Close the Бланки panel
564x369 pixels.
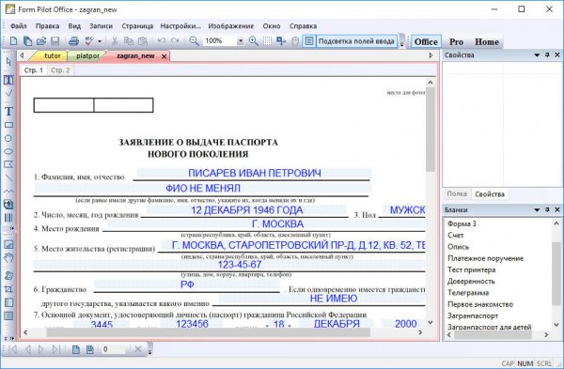(557, 209)
